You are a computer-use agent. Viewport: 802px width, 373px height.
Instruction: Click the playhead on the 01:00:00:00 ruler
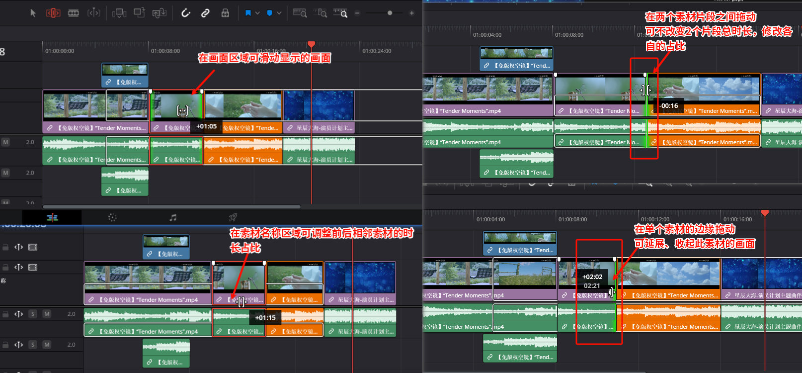312,45
